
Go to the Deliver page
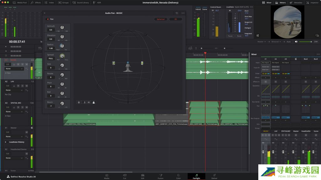[214, 177]
